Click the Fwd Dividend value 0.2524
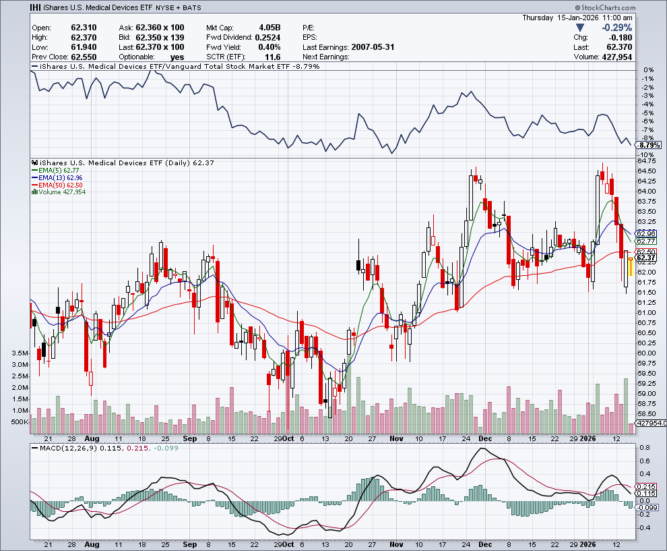This screenshot has height=551, width=667. click(x=267, y=38)
